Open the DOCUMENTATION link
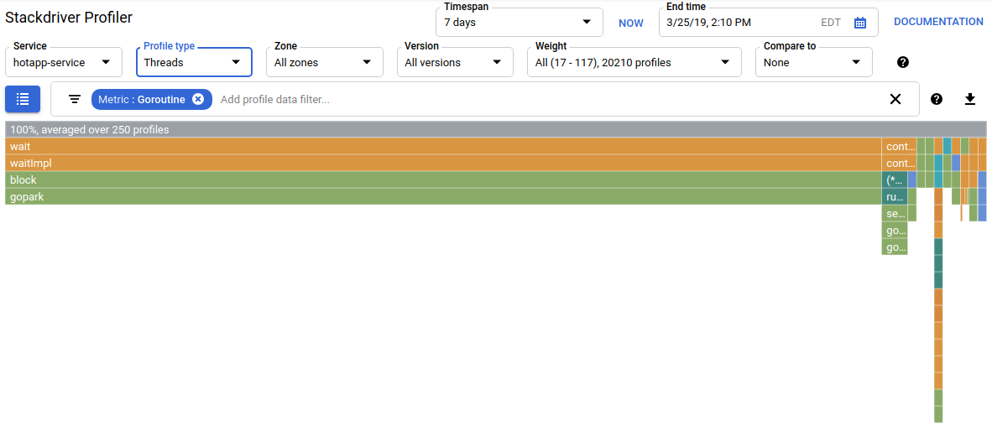The image size is (992, 432). 938,22
